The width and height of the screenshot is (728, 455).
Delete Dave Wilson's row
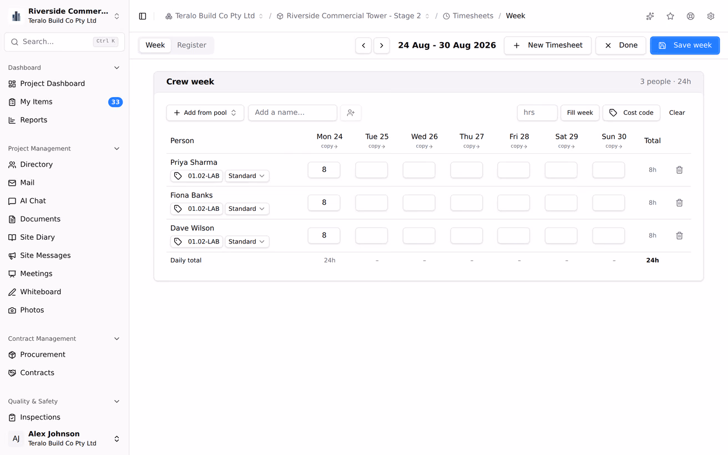[x=679, y=235]
